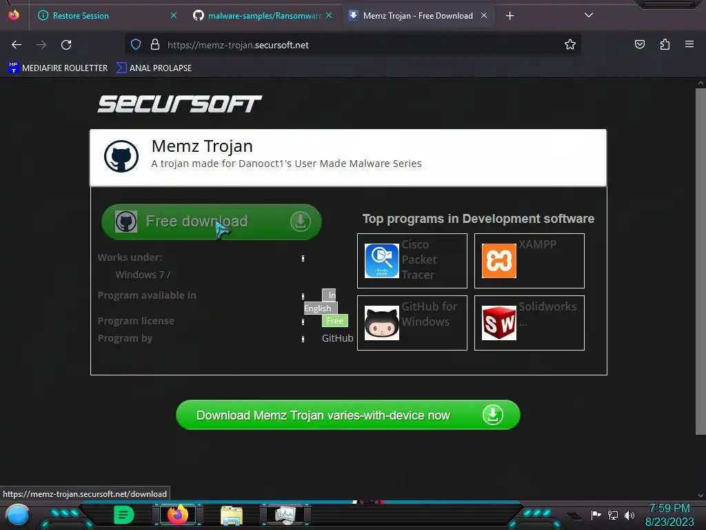
Task: Open the Solidworks program icon
Action: tap(499, 323)
